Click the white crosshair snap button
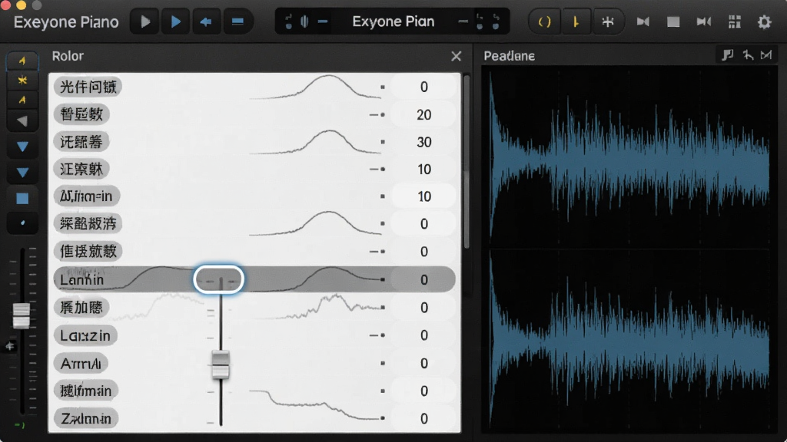Screen dimensions: 787x442 tap(607, 21)
